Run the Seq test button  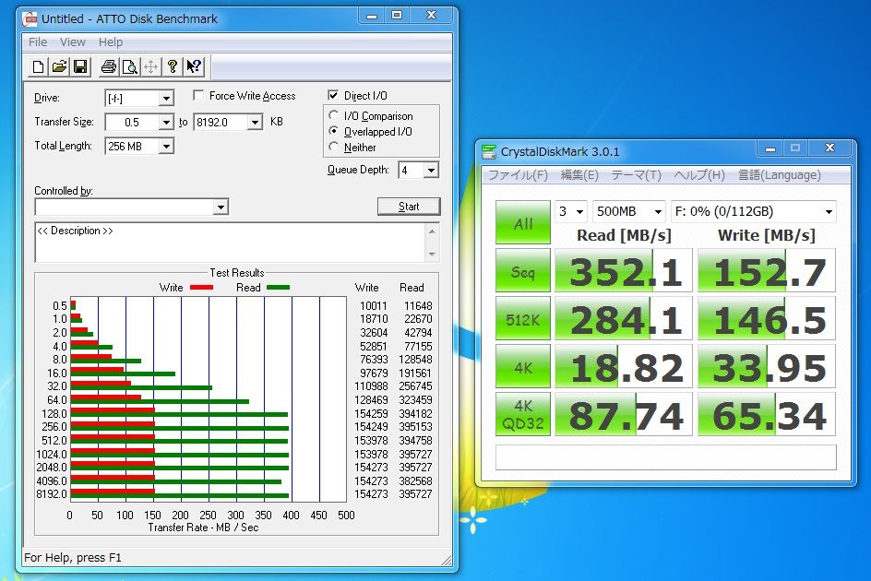523,270
